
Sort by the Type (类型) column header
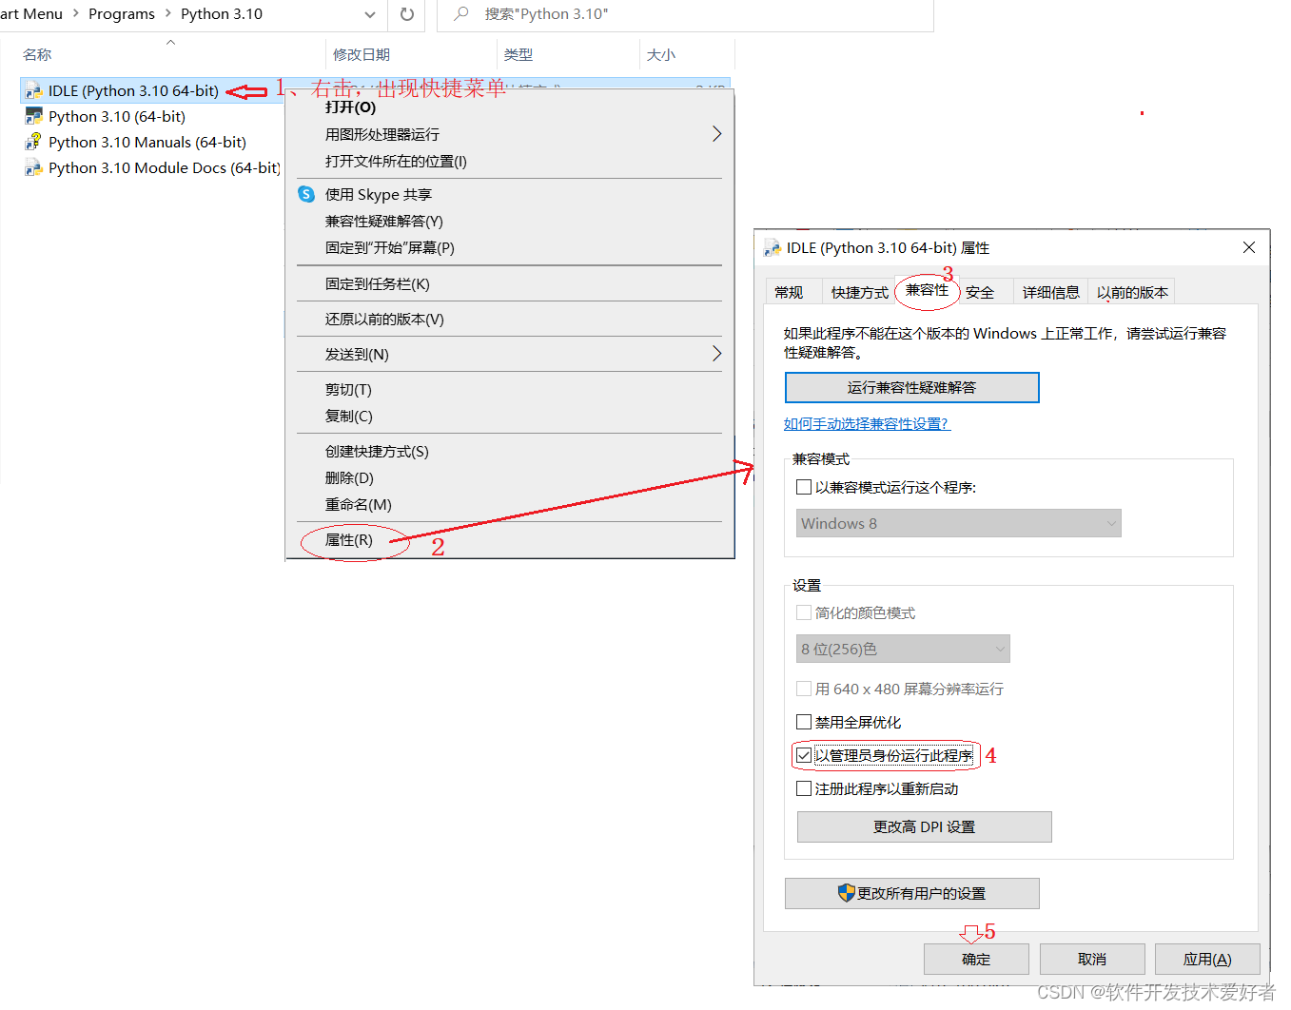click(x=518, y=54)
